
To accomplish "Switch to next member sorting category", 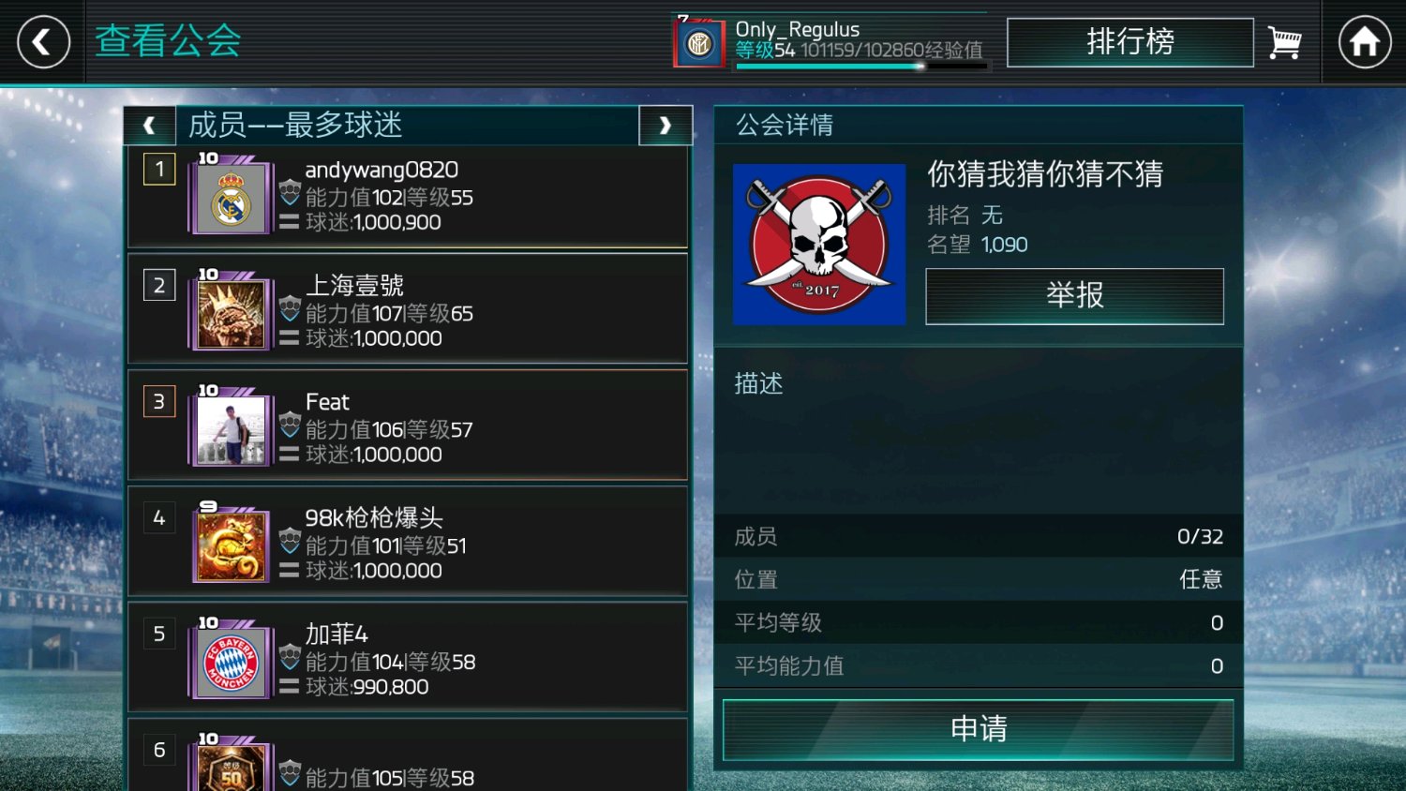I will coord(666,126).
